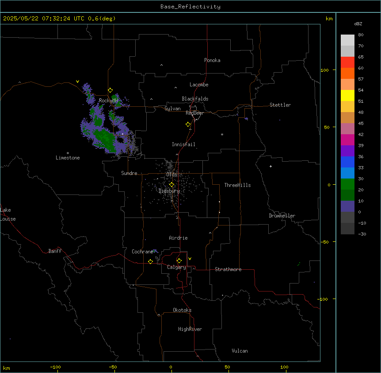This screenshot has width=381, height=373.
Task: Click the yellow diamond marker south of RedDeer
Action: (188, 124)
